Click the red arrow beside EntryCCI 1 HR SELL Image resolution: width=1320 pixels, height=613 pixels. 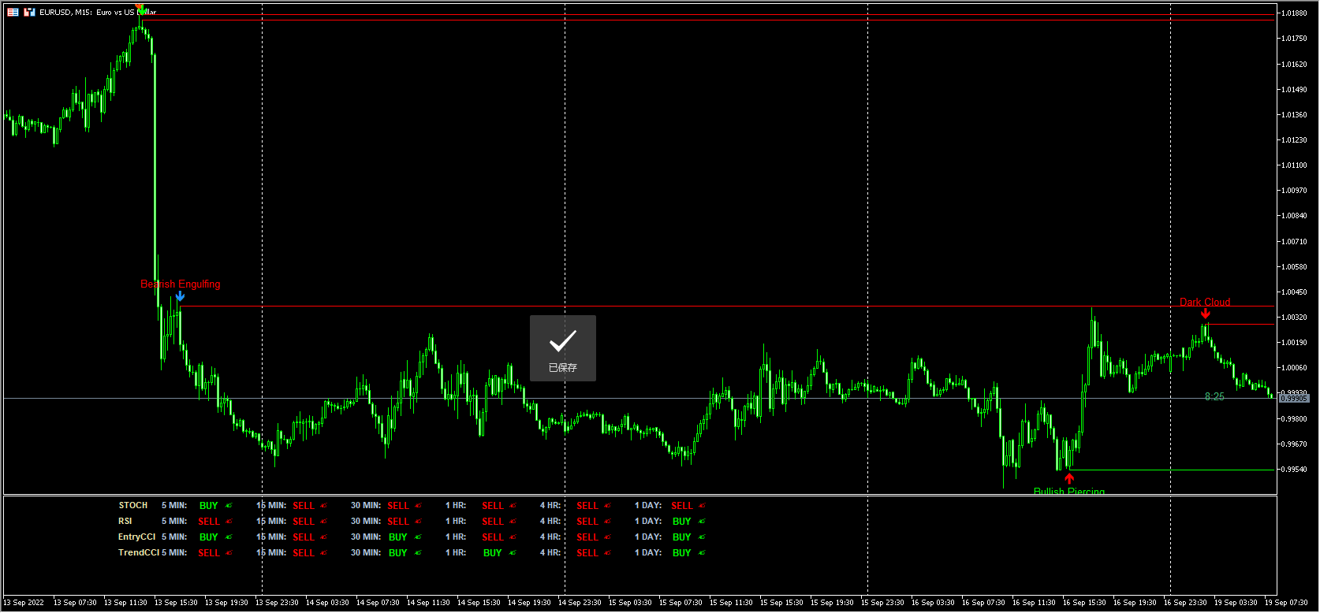[513, 537]
